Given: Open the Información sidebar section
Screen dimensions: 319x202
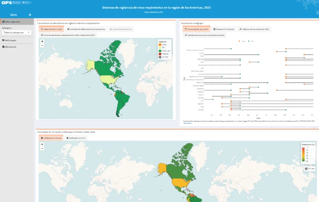Looking at the screenshot, I should pyautogui.click(x=10, y=47).
